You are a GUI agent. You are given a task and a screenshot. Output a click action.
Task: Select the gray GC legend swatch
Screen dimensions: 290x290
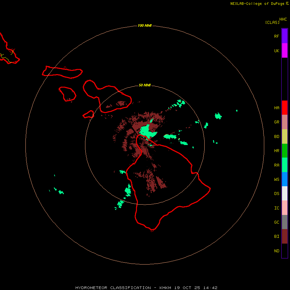coord(285,222)
